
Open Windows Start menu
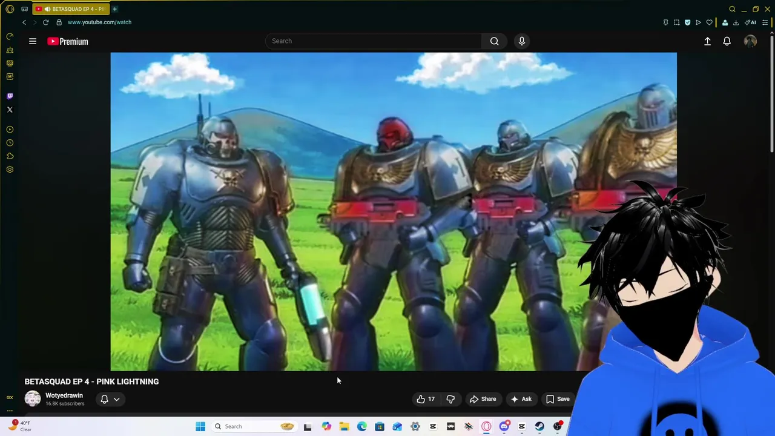[200, 426]
